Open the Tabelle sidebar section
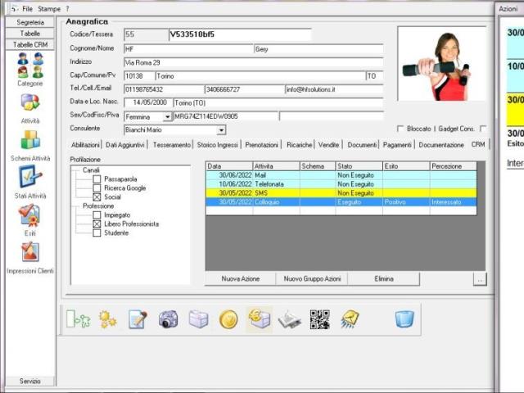524x393 pixels. 30,34
